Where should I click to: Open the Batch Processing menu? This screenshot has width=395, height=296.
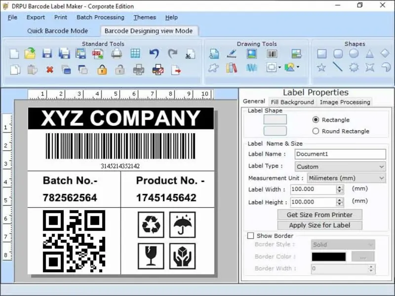pos(100,17)
